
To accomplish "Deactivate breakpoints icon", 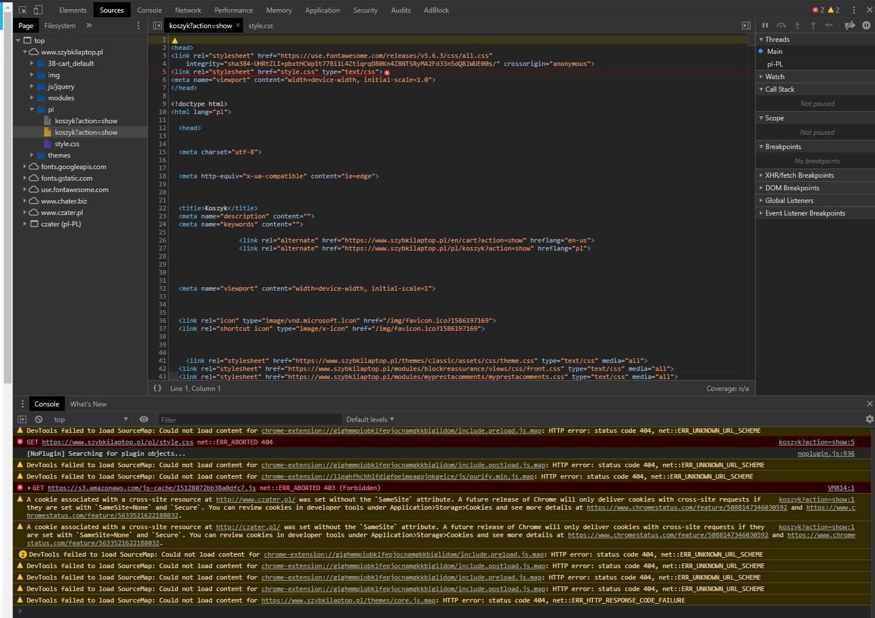I will pyautogui.click(x=850, y=25).
